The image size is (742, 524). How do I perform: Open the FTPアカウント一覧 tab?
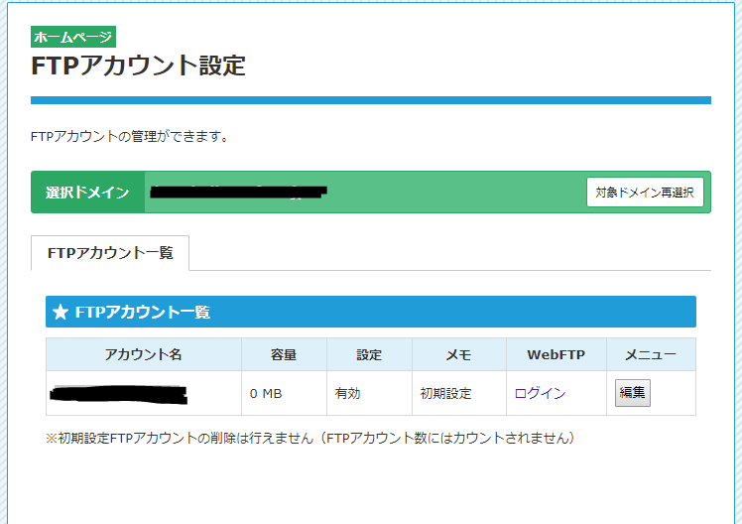[110, 253]
